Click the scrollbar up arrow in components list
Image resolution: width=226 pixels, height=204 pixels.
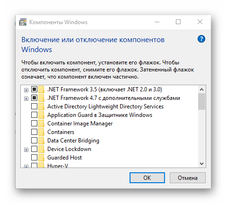tap(201, 89)
